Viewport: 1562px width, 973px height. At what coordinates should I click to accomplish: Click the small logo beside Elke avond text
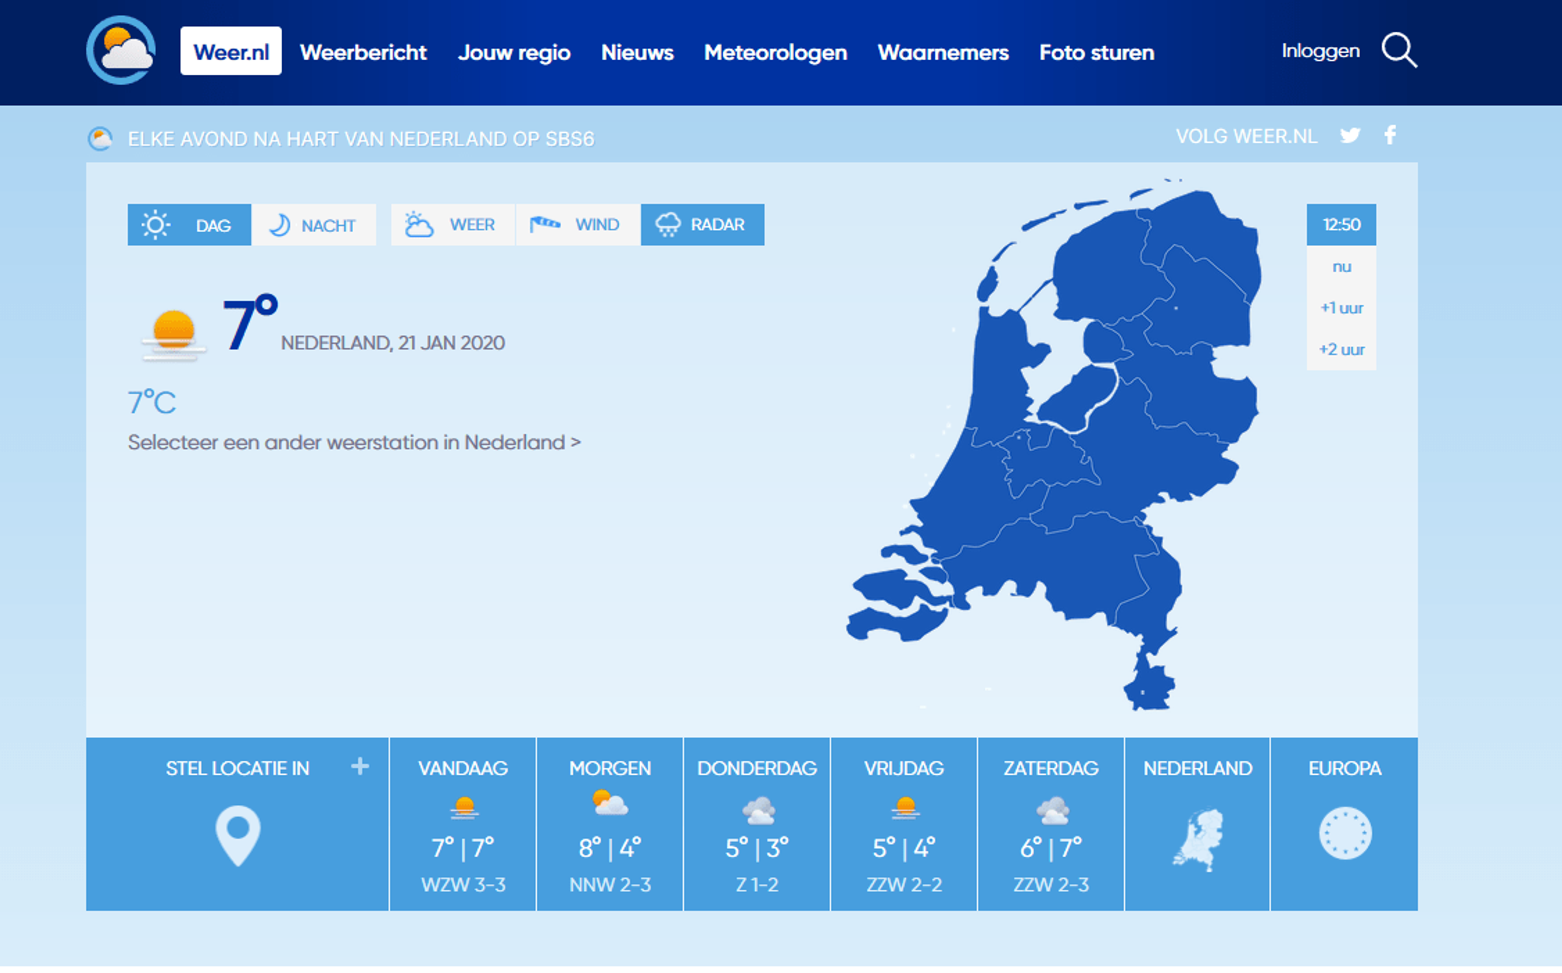[100, 138]
